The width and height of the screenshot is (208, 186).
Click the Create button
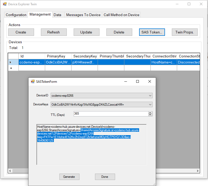coord(21,32)
